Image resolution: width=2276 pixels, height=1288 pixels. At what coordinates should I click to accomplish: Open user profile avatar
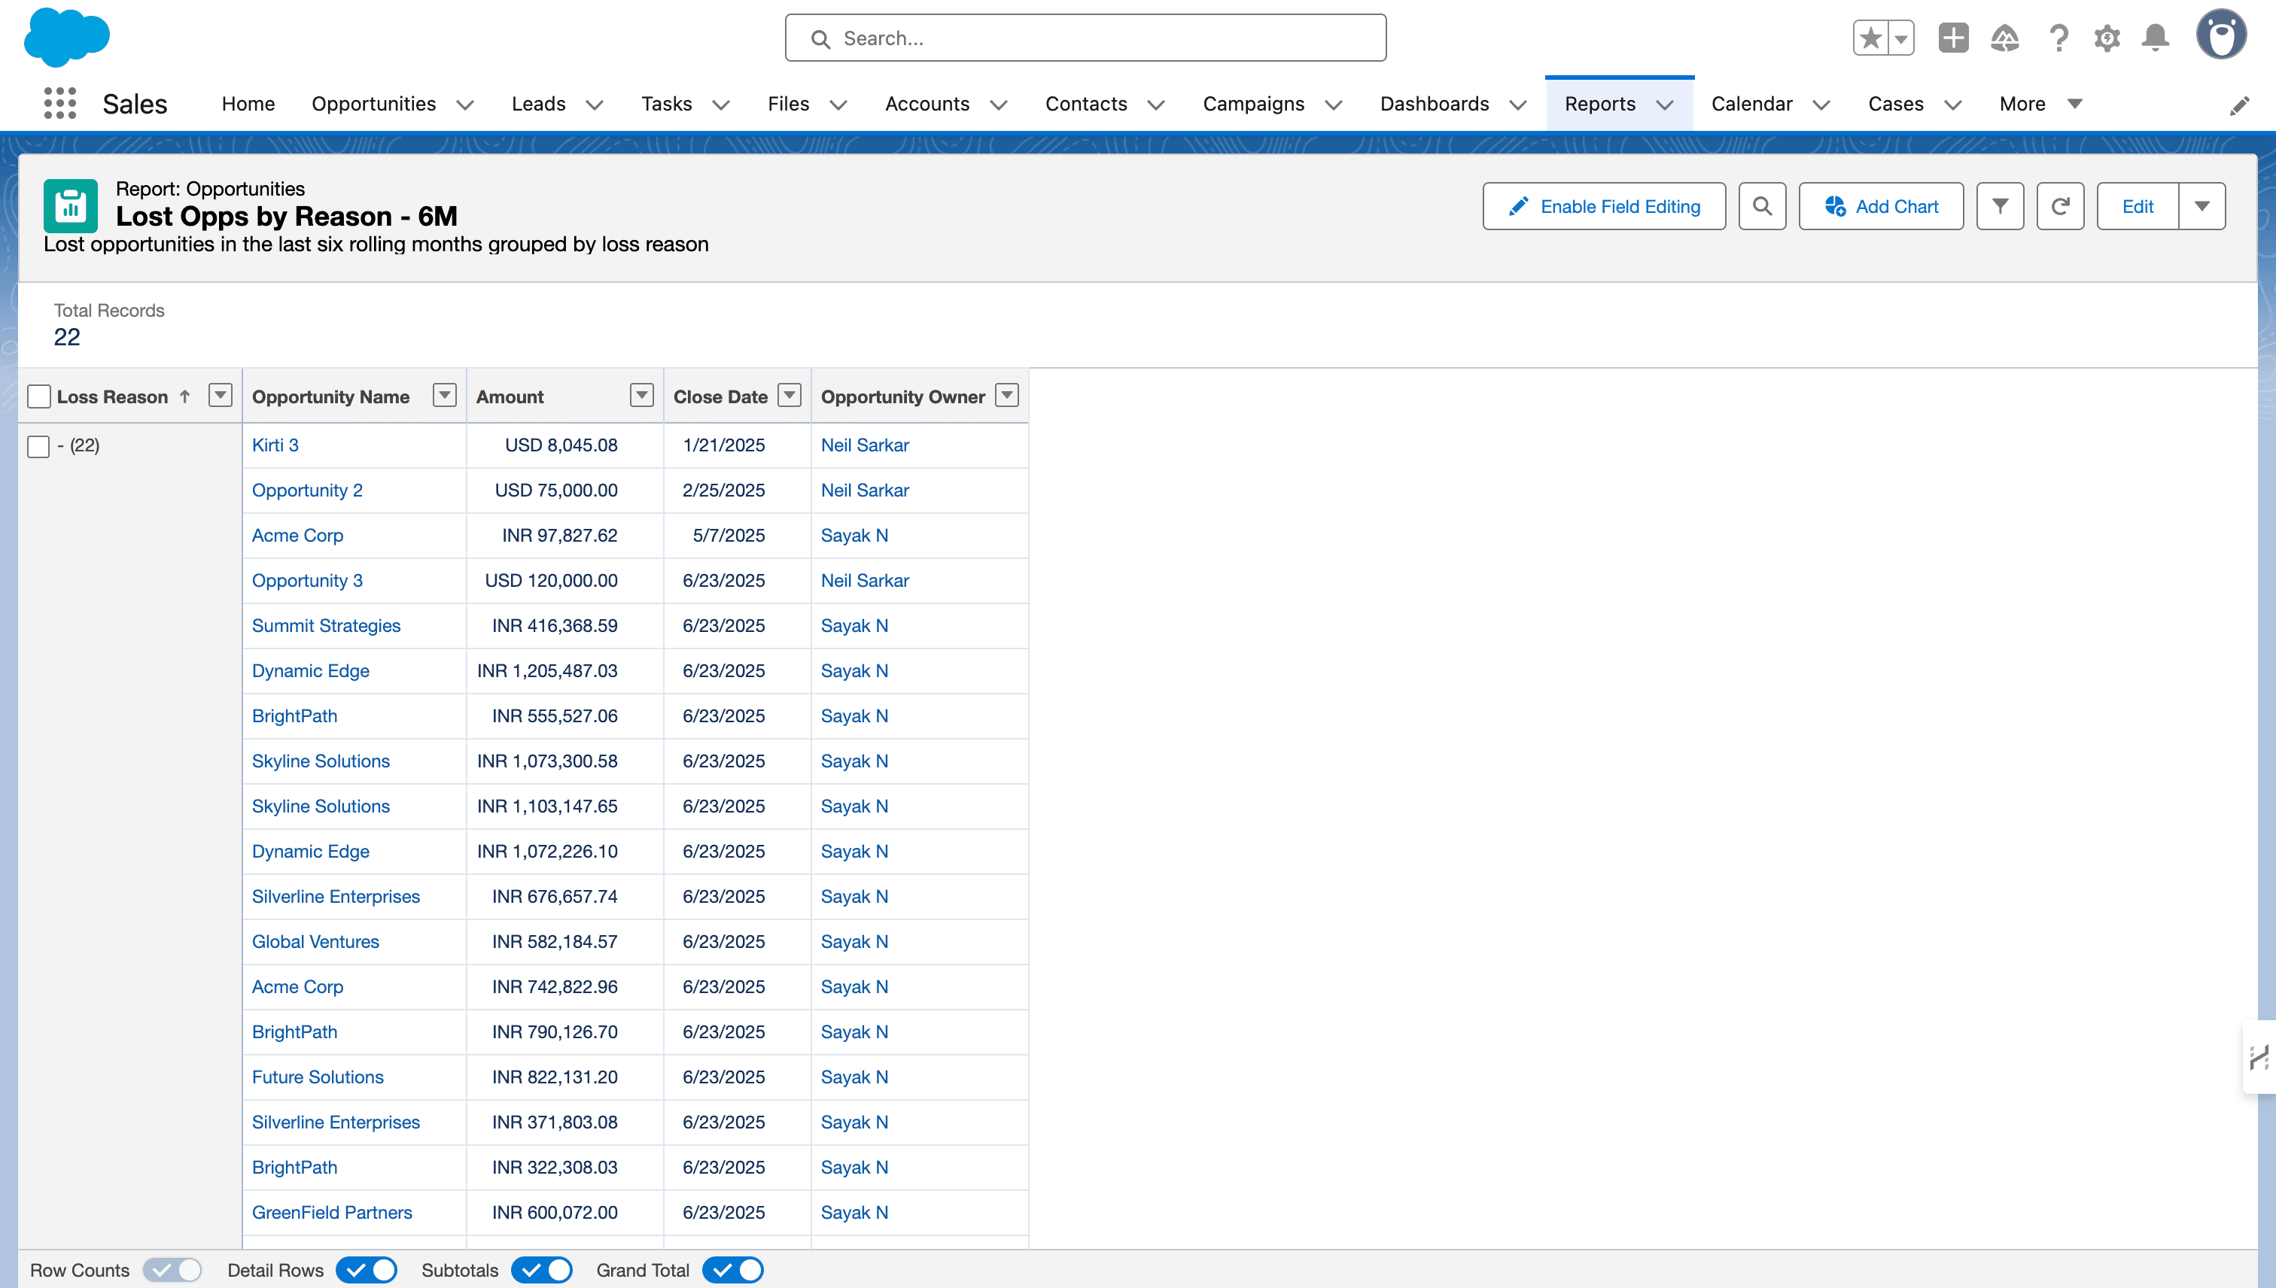2221,35
